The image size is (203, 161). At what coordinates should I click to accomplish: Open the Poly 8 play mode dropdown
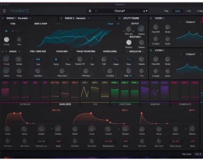click(x=198, y=154)
